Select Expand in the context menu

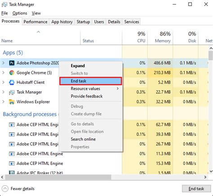coord(91,66)
